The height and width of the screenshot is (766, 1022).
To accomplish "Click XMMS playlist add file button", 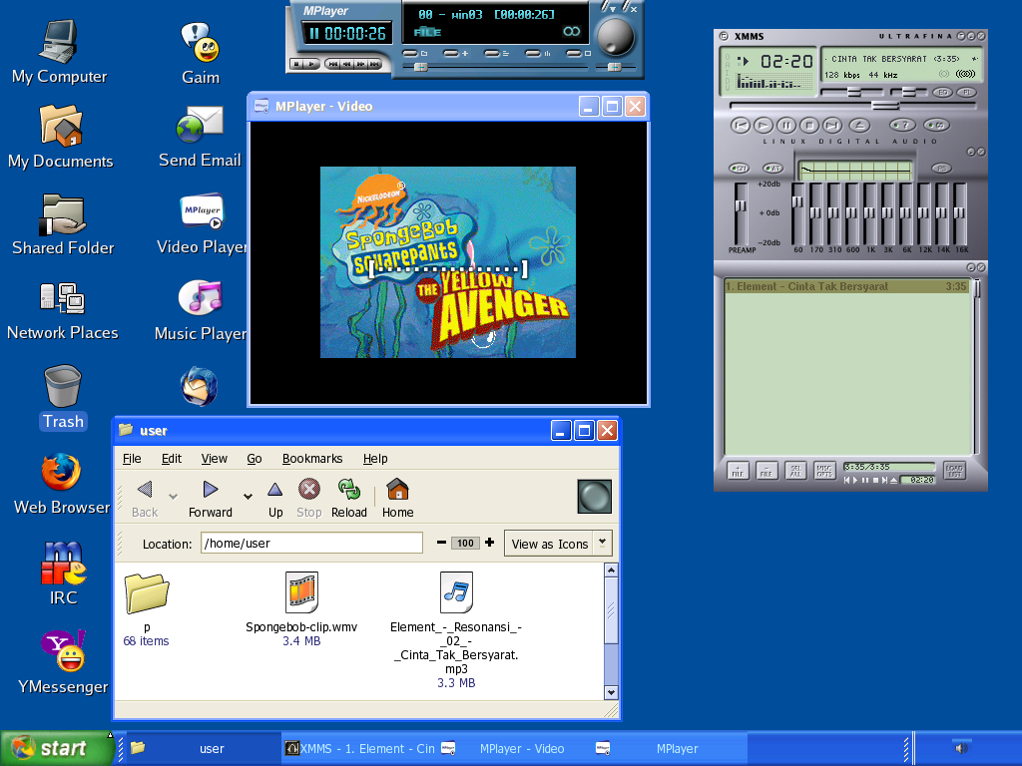I will click(738, 471).
